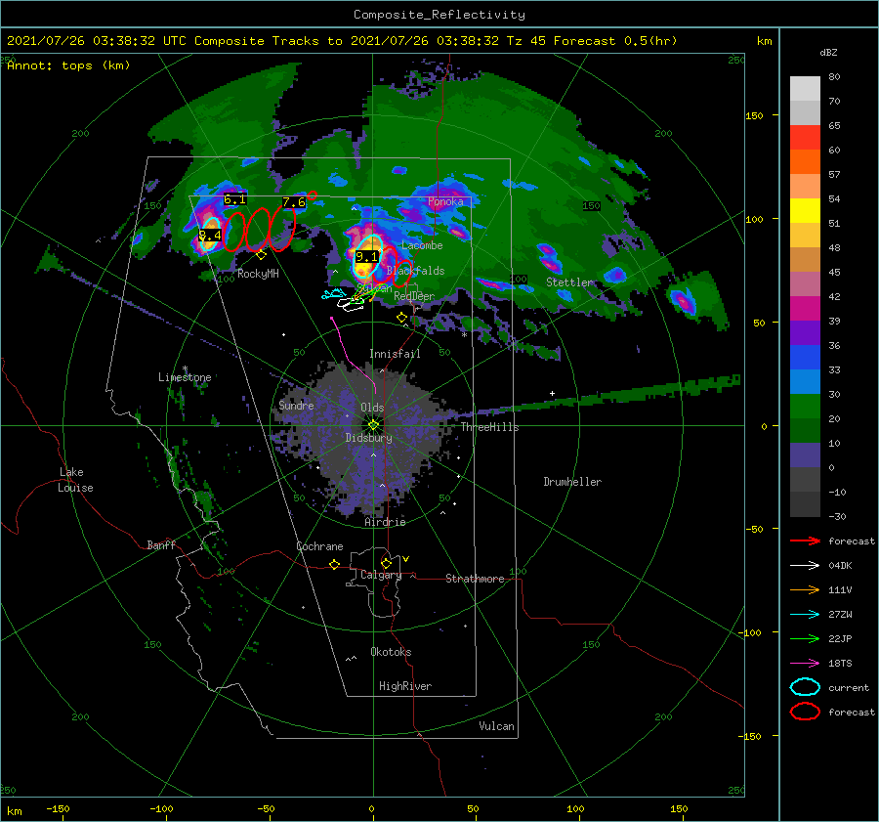Pick the 80 dBZ color swatch
Image resolution: width=879 pixels, height=822 pixels.
[x=805, y=88]
